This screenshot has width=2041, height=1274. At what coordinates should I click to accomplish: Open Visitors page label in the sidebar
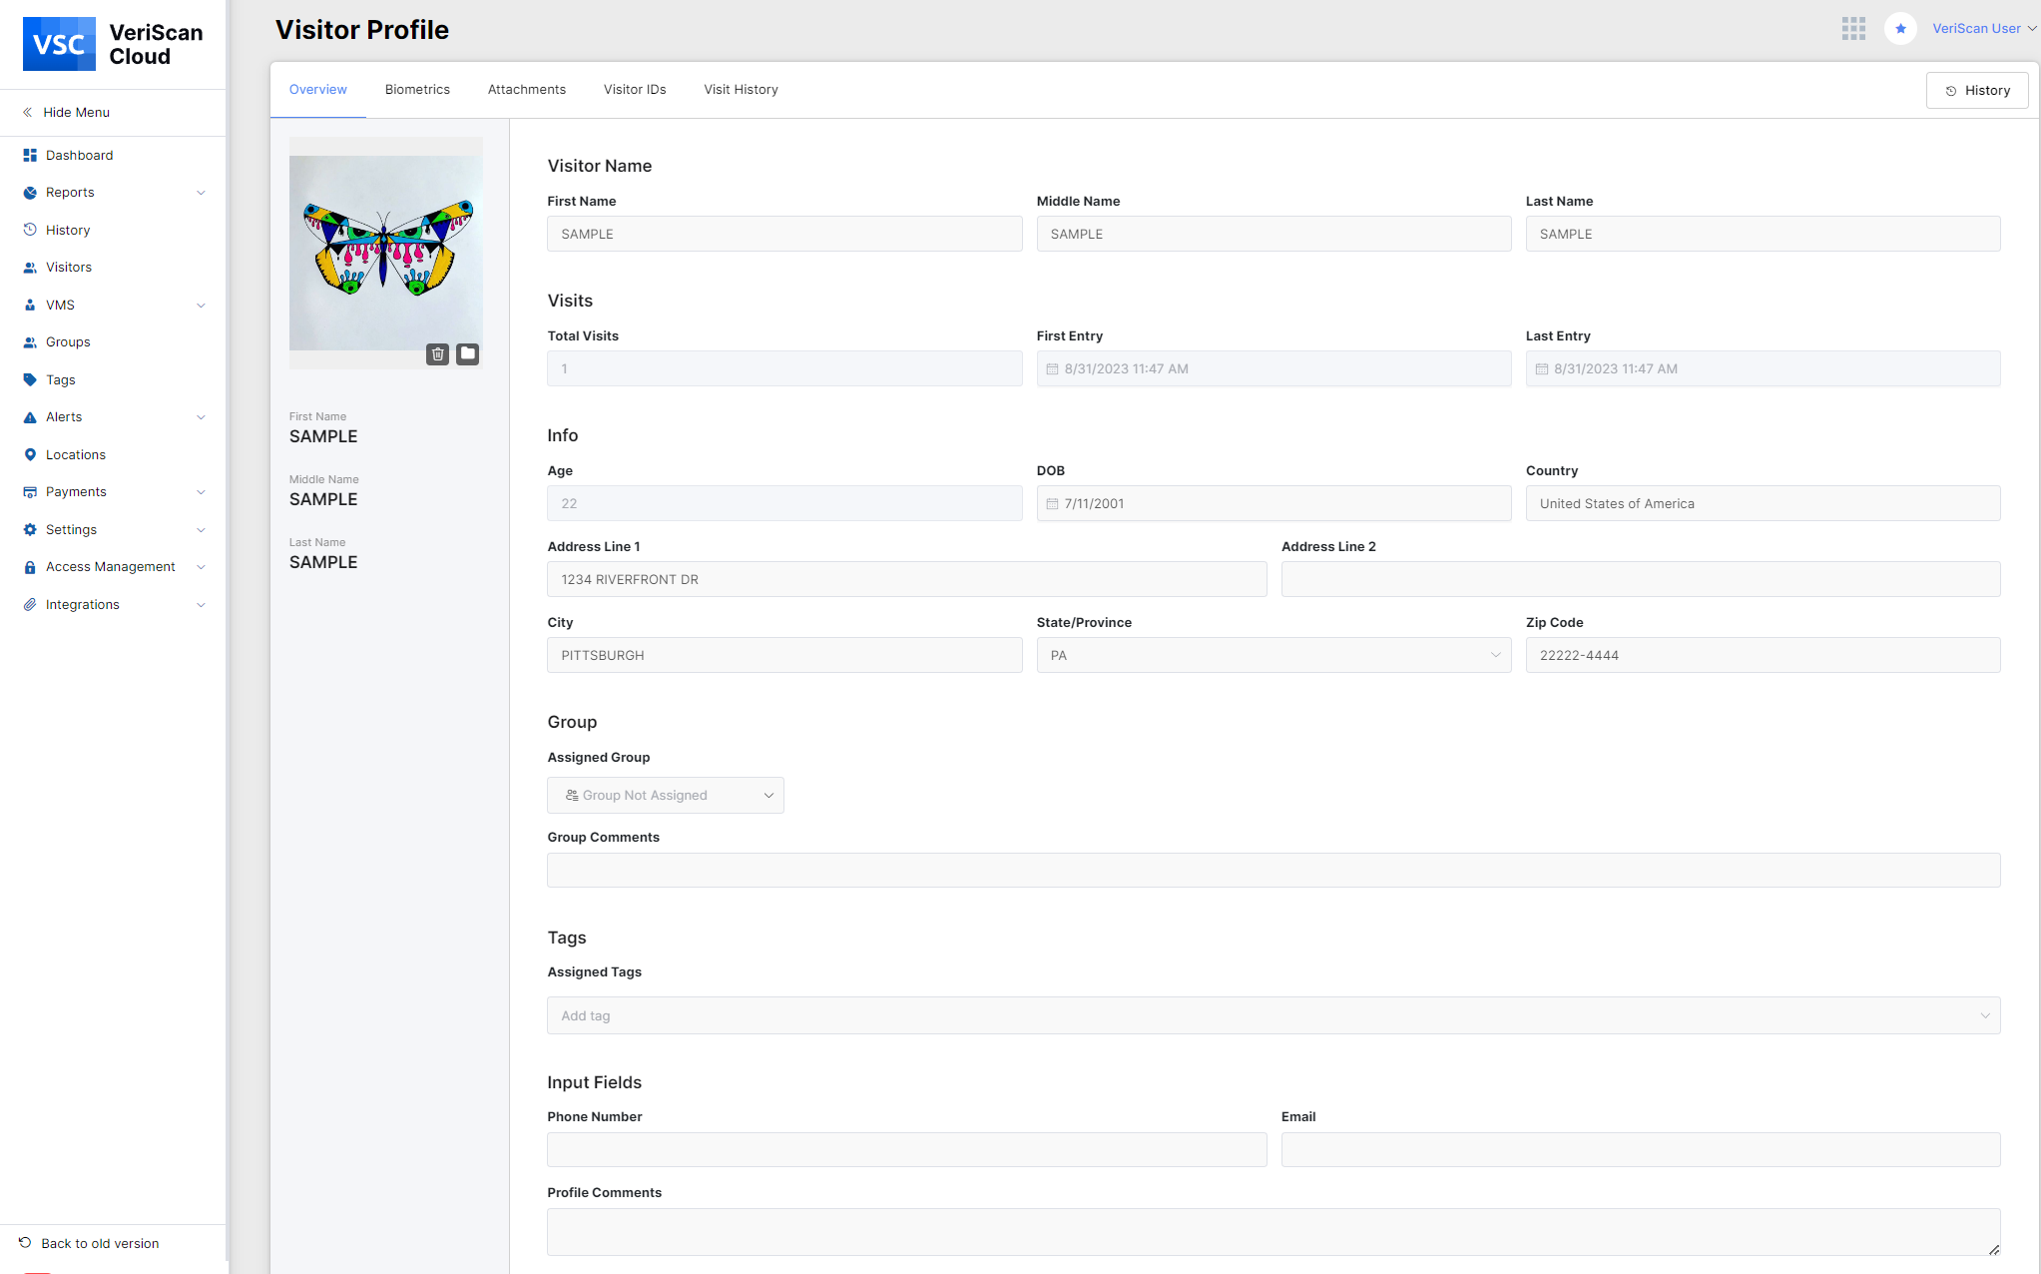tap(69, 268)
